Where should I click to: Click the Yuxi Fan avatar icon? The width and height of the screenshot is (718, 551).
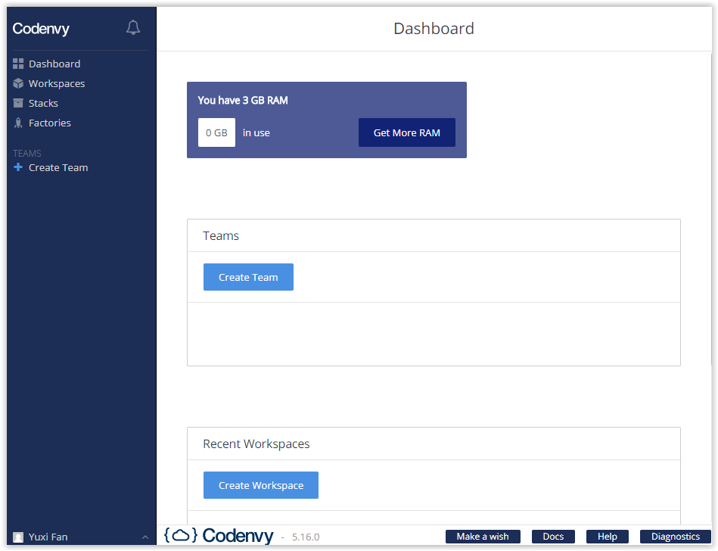pos(18,537)
